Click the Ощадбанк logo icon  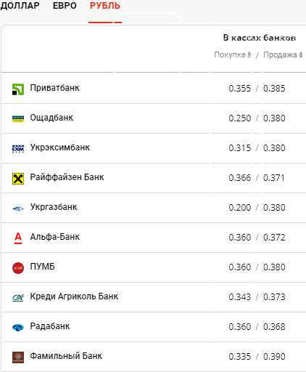click(18, 119)
